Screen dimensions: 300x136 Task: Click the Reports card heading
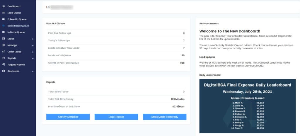tap(51, 82)
